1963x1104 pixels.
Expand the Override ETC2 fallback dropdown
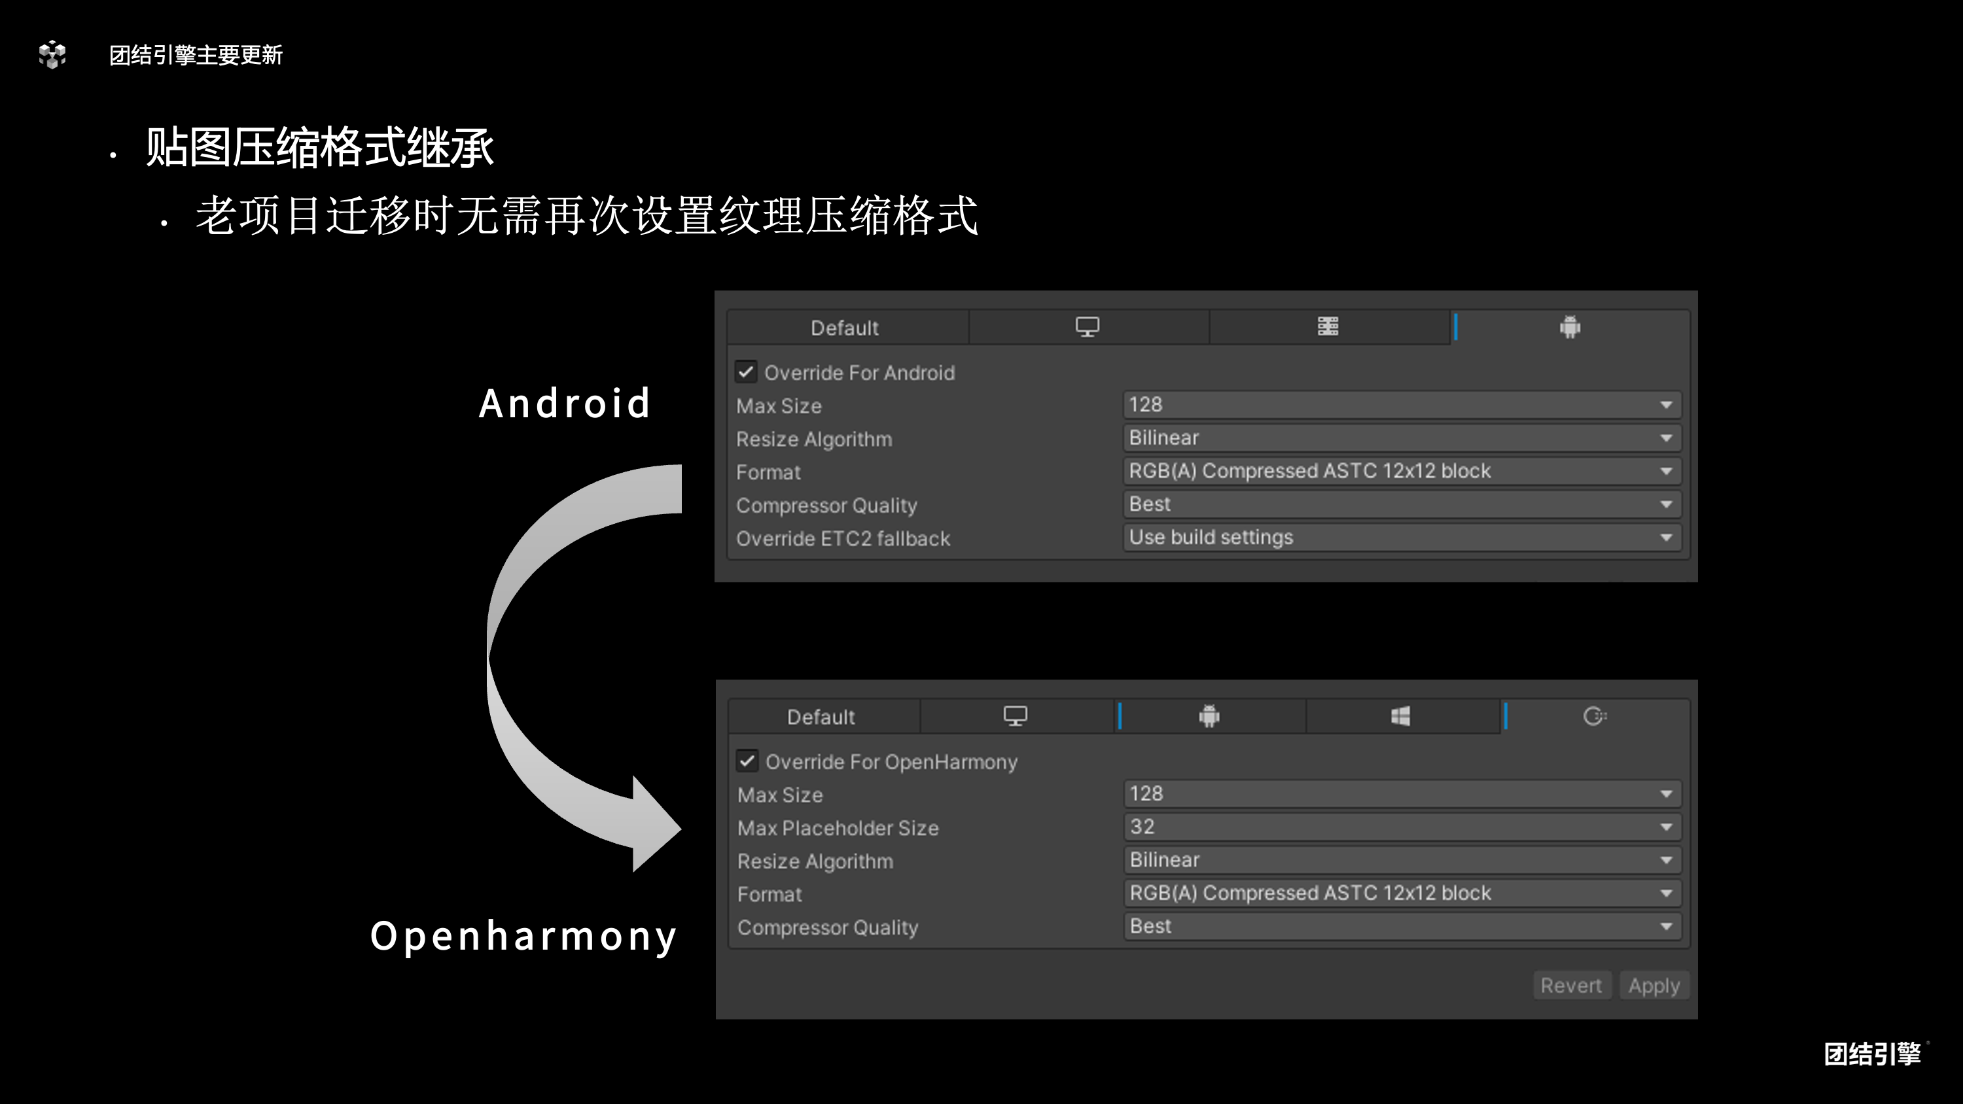1402,537
